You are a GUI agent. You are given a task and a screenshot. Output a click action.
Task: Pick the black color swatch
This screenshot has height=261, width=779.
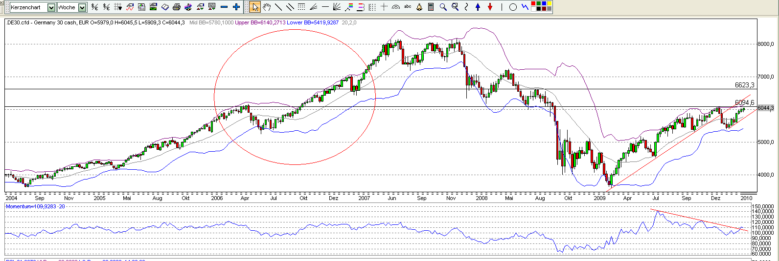(x=539, y=9)
